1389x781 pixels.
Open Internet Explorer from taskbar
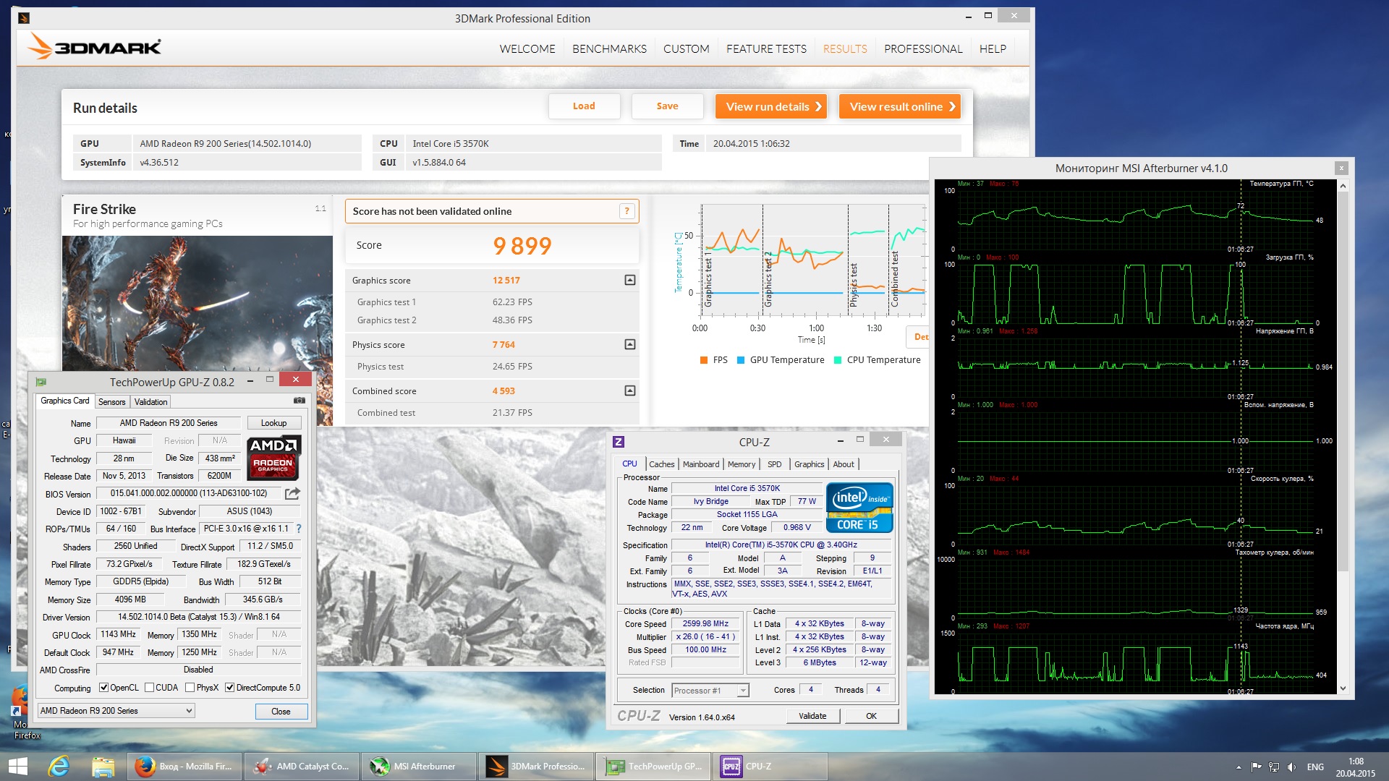(59, 767)
